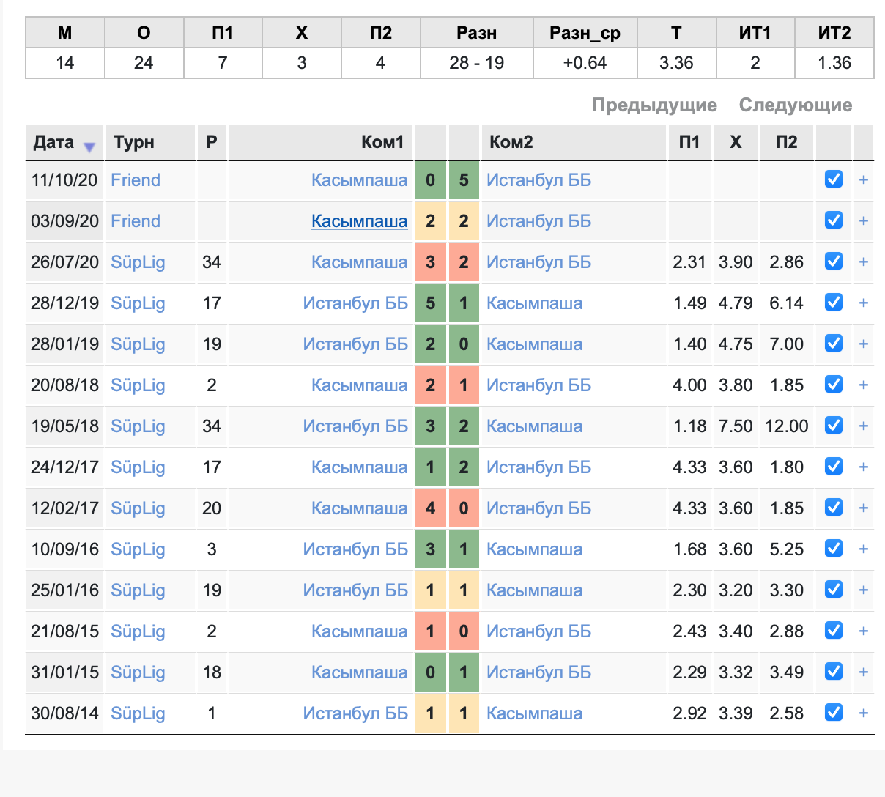Viewport: 885px width, 797px height.
Task: Toggle checkbox for the 28/01/19 match
Action: point(834,344)
